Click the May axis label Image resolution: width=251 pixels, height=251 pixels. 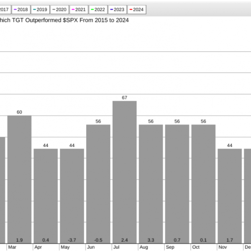(65, 247)
